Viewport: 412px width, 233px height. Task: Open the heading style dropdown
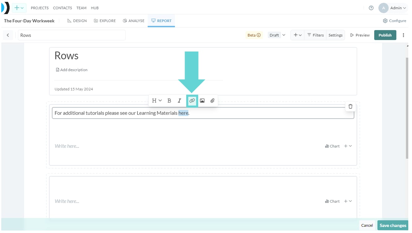pos(157,101)
